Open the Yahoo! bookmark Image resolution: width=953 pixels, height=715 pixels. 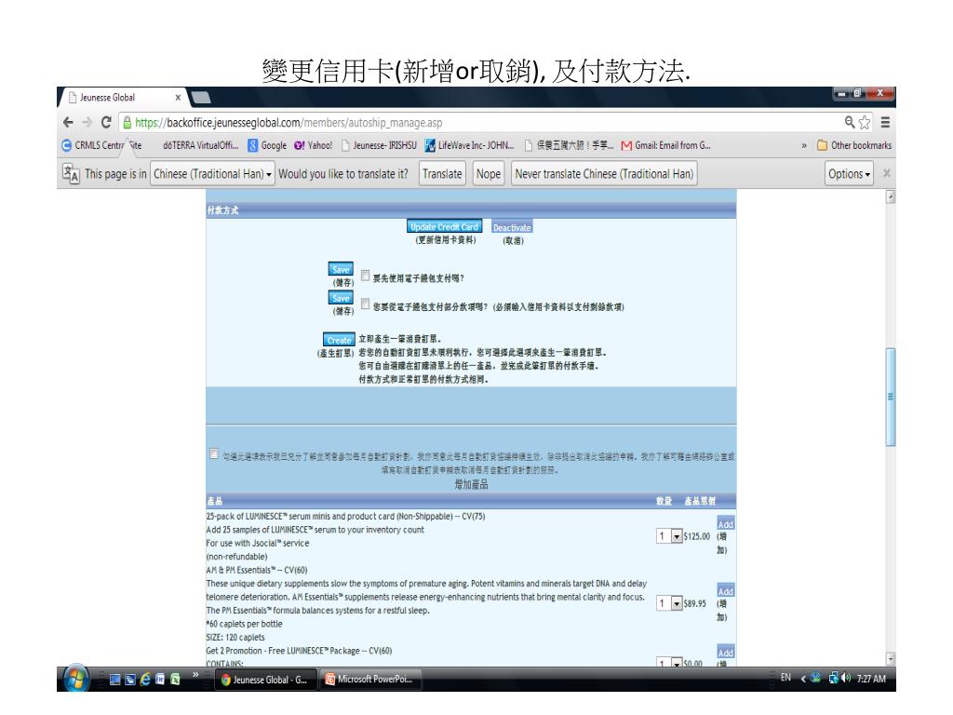pos(313,145)
